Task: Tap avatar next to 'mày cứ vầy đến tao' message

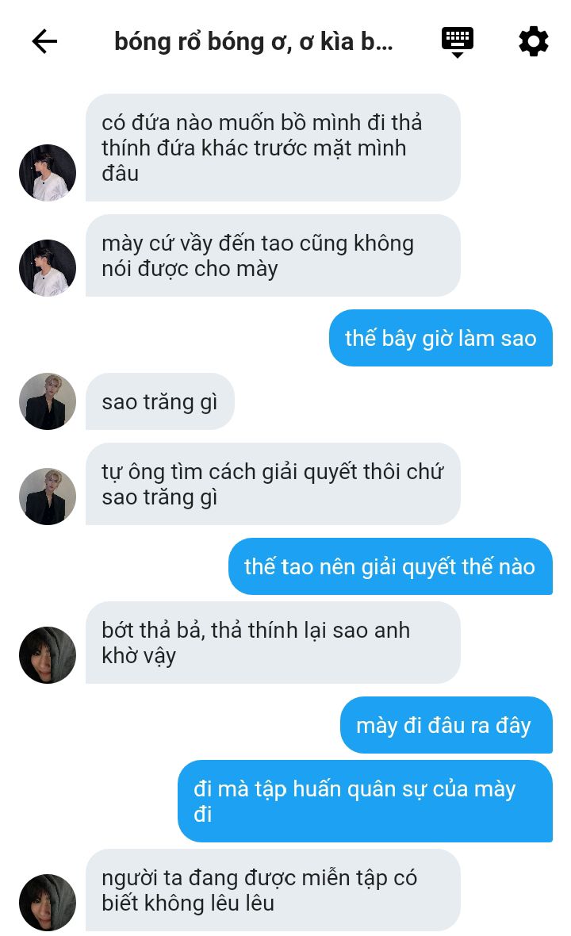Action: pos(48,268)
